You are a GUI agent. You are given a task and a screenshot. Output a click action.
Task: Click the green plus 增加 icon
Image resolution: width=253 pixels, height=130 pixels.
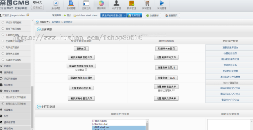tap(65, 15)
